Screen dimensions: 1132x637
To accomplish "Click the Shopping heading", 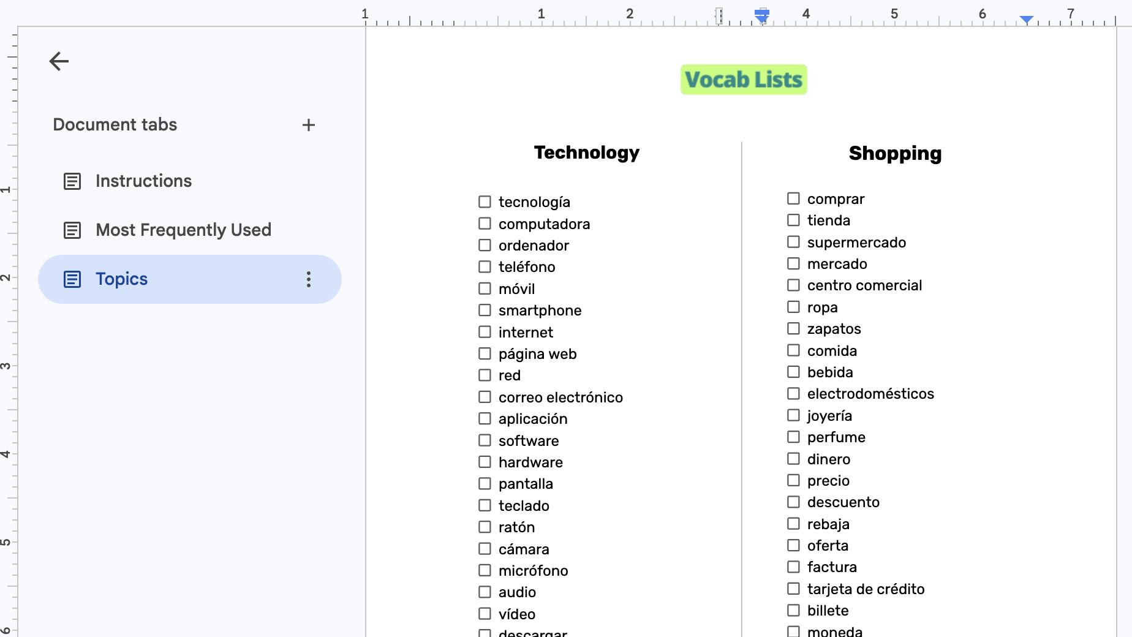I will point(895,154).
